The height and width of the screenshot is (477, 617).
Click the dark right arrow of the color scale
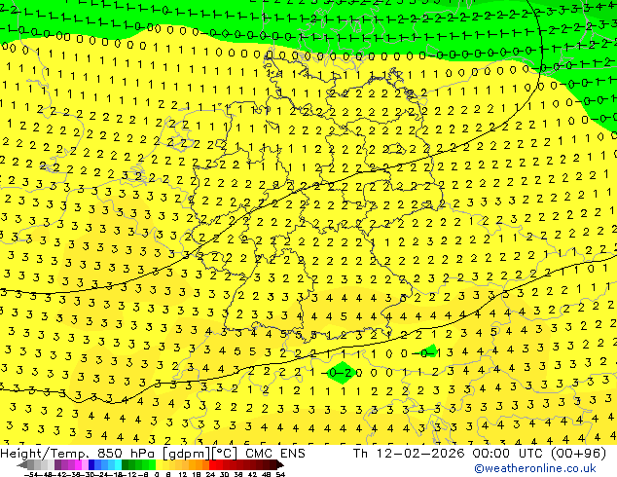tap(279, 464)
